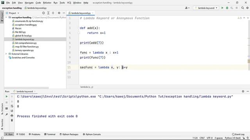
Task: Toggle the Structure sidebar tab
Action: click(x=2, y=109)
